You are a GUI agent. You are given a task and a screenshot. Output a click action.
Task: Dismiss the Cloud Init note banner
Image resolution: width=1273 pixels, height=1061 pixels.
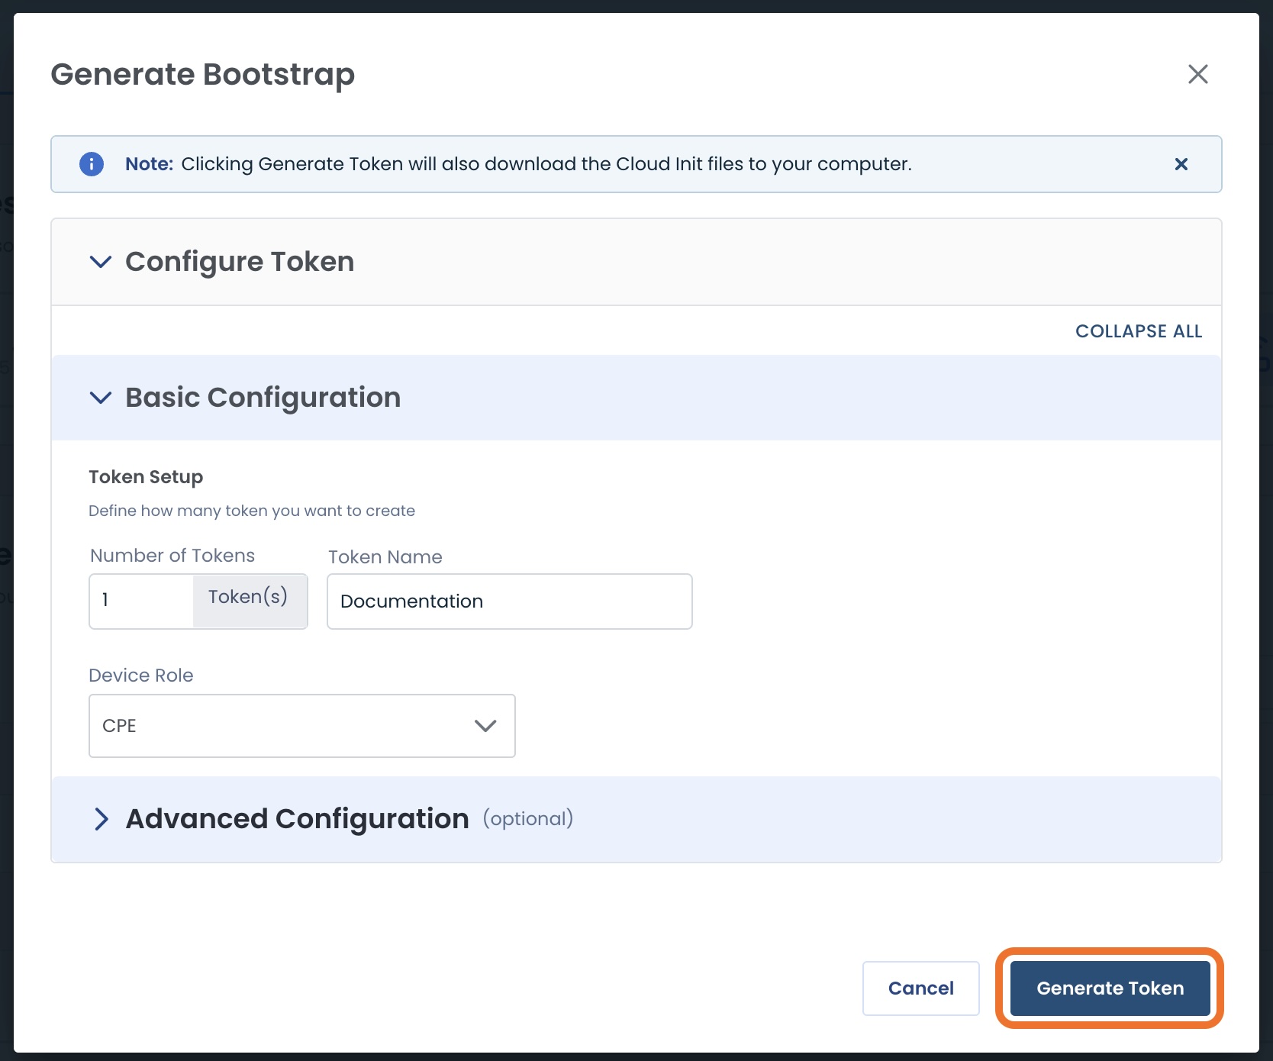click(x=1181, y=164)
